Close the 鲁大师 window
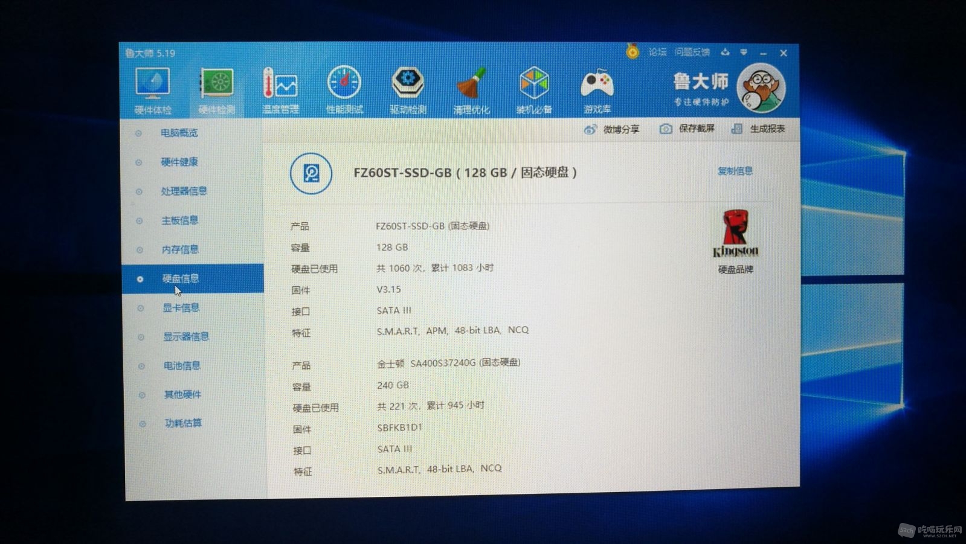Screen dimensions: 966x544 [784, 53]
